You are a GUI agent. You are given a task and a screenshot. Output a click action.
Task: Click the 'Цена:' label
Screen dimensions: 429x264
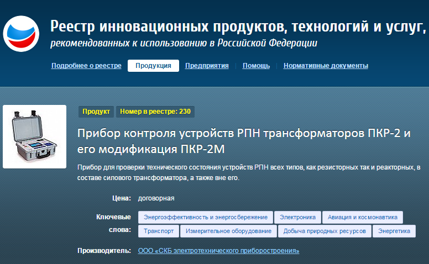click(x=122, y=198)
